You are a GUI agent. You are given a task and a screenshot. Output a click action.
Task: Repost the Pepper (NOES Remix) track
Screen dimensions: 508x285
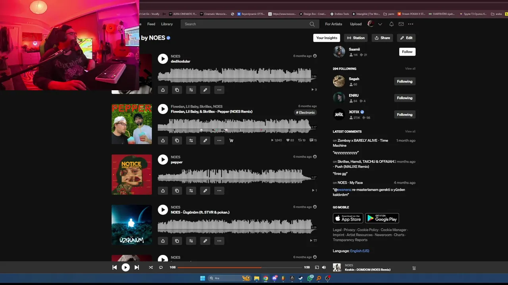pos(191,140)
